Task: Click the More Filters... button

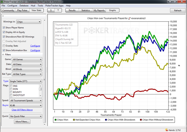Action: [22, 122]
